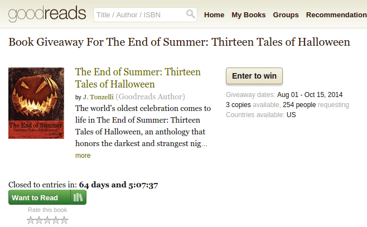
Task: Click the Want to Read button
Action: tap(39, 197)
